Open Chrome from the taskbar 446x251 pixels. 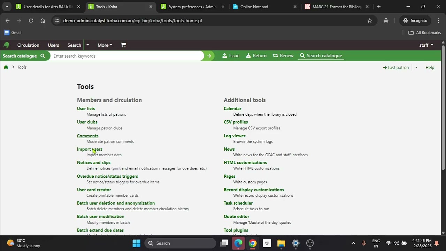pyautogui.click(x=253, y=243)
